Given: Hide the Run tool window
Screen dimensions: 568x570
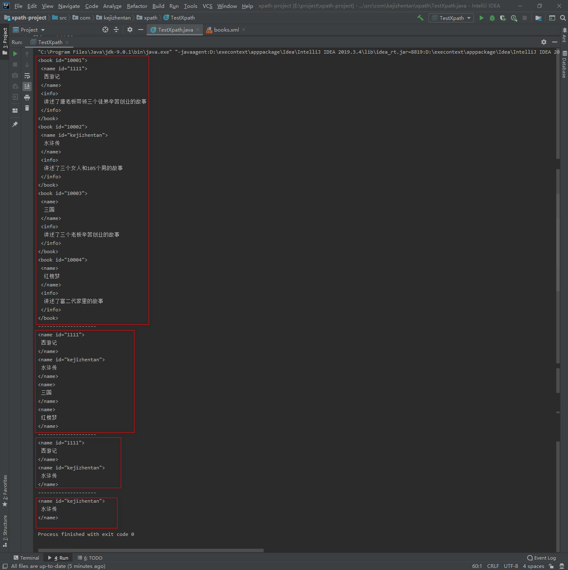Looking at the screenshot, I should click(555, 42).
